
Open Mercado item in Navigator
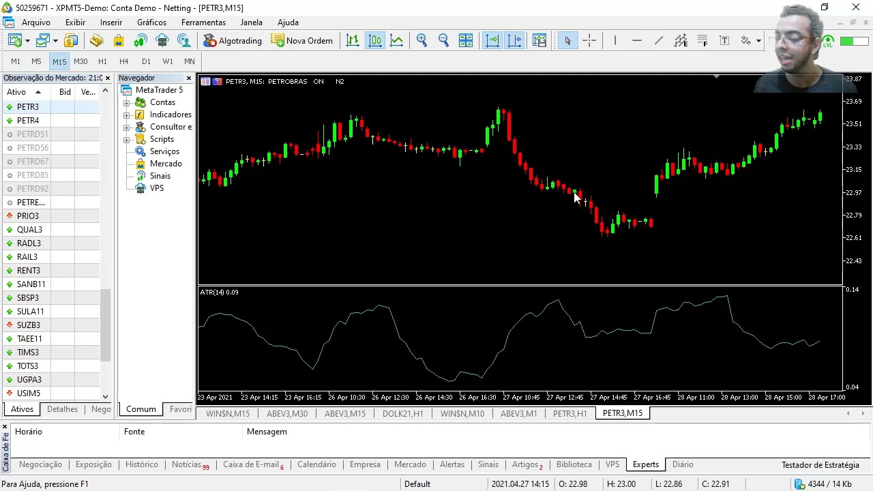(x=166, y=164)
